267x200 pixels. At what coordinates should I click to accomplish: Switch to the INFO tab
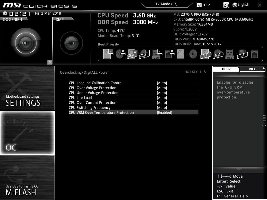click(252, 69)
